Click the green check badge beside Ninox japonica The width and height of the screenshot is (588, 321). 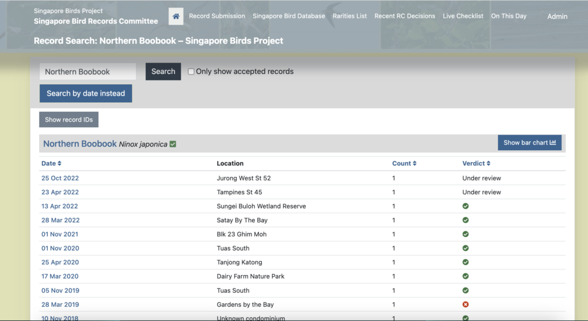click(173, 144)
